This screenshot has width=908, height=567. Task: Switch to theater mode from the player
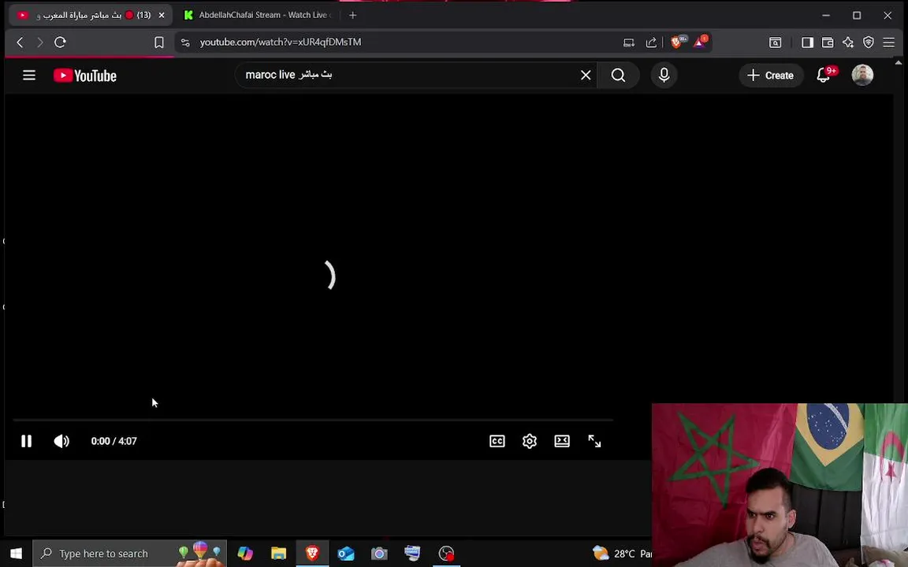(562, 442)
